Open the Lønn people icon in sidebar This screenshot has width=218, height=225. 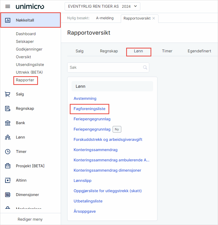click(x=8, y=137)
